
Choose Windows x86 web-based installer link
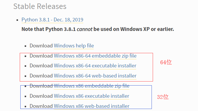click(92, 106)
